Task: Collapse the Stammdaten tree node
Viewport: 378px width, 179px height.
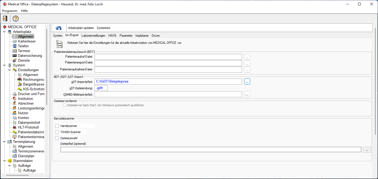Action: click(5, 161)
